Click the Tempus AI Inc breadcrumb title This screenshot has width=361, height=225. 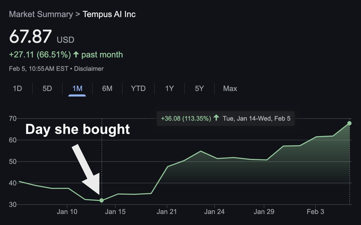[109, 14]
